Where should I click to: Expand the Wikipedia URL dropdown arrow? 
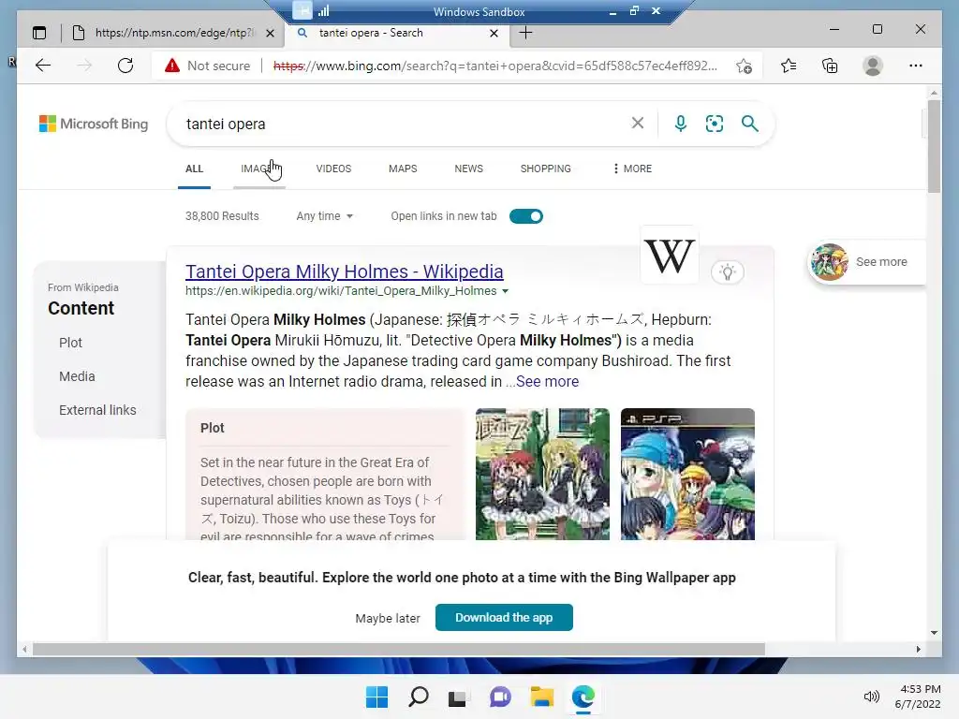(x=505, y=291)
